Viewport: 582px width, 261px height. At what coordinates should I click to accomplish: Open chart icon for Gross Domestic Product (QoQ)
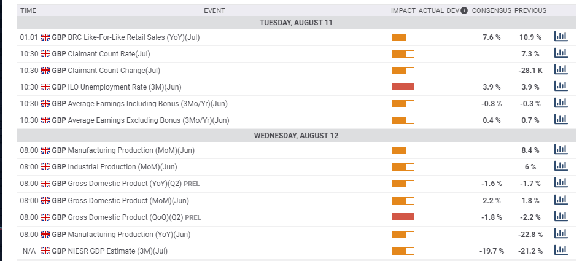[560, 217]
